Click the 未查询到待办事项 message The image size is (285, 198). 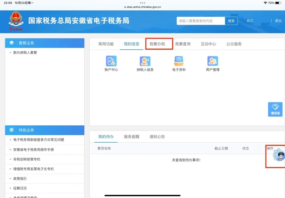coord(186,160)
